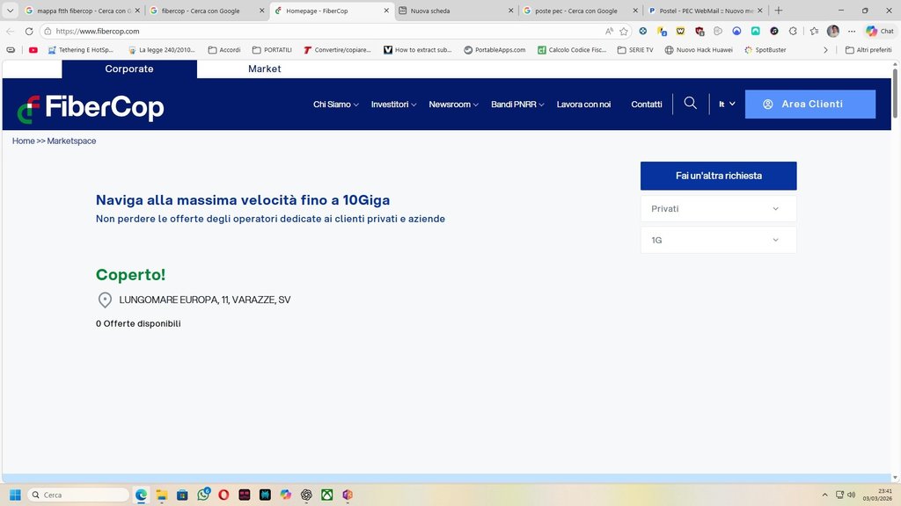This screenshot has width=901, height=506.
Task: Open the It language selector
Action: (x=727, y=104)
